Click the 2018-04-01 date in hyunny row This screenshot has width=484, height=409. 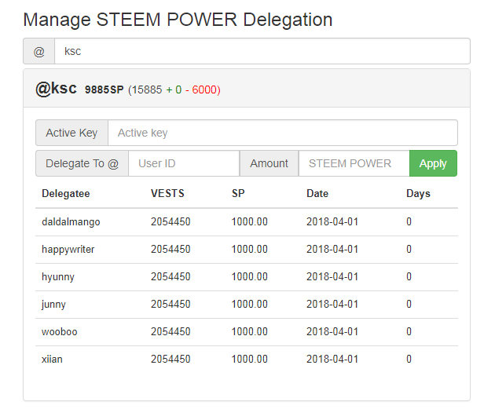coord(332,276)
